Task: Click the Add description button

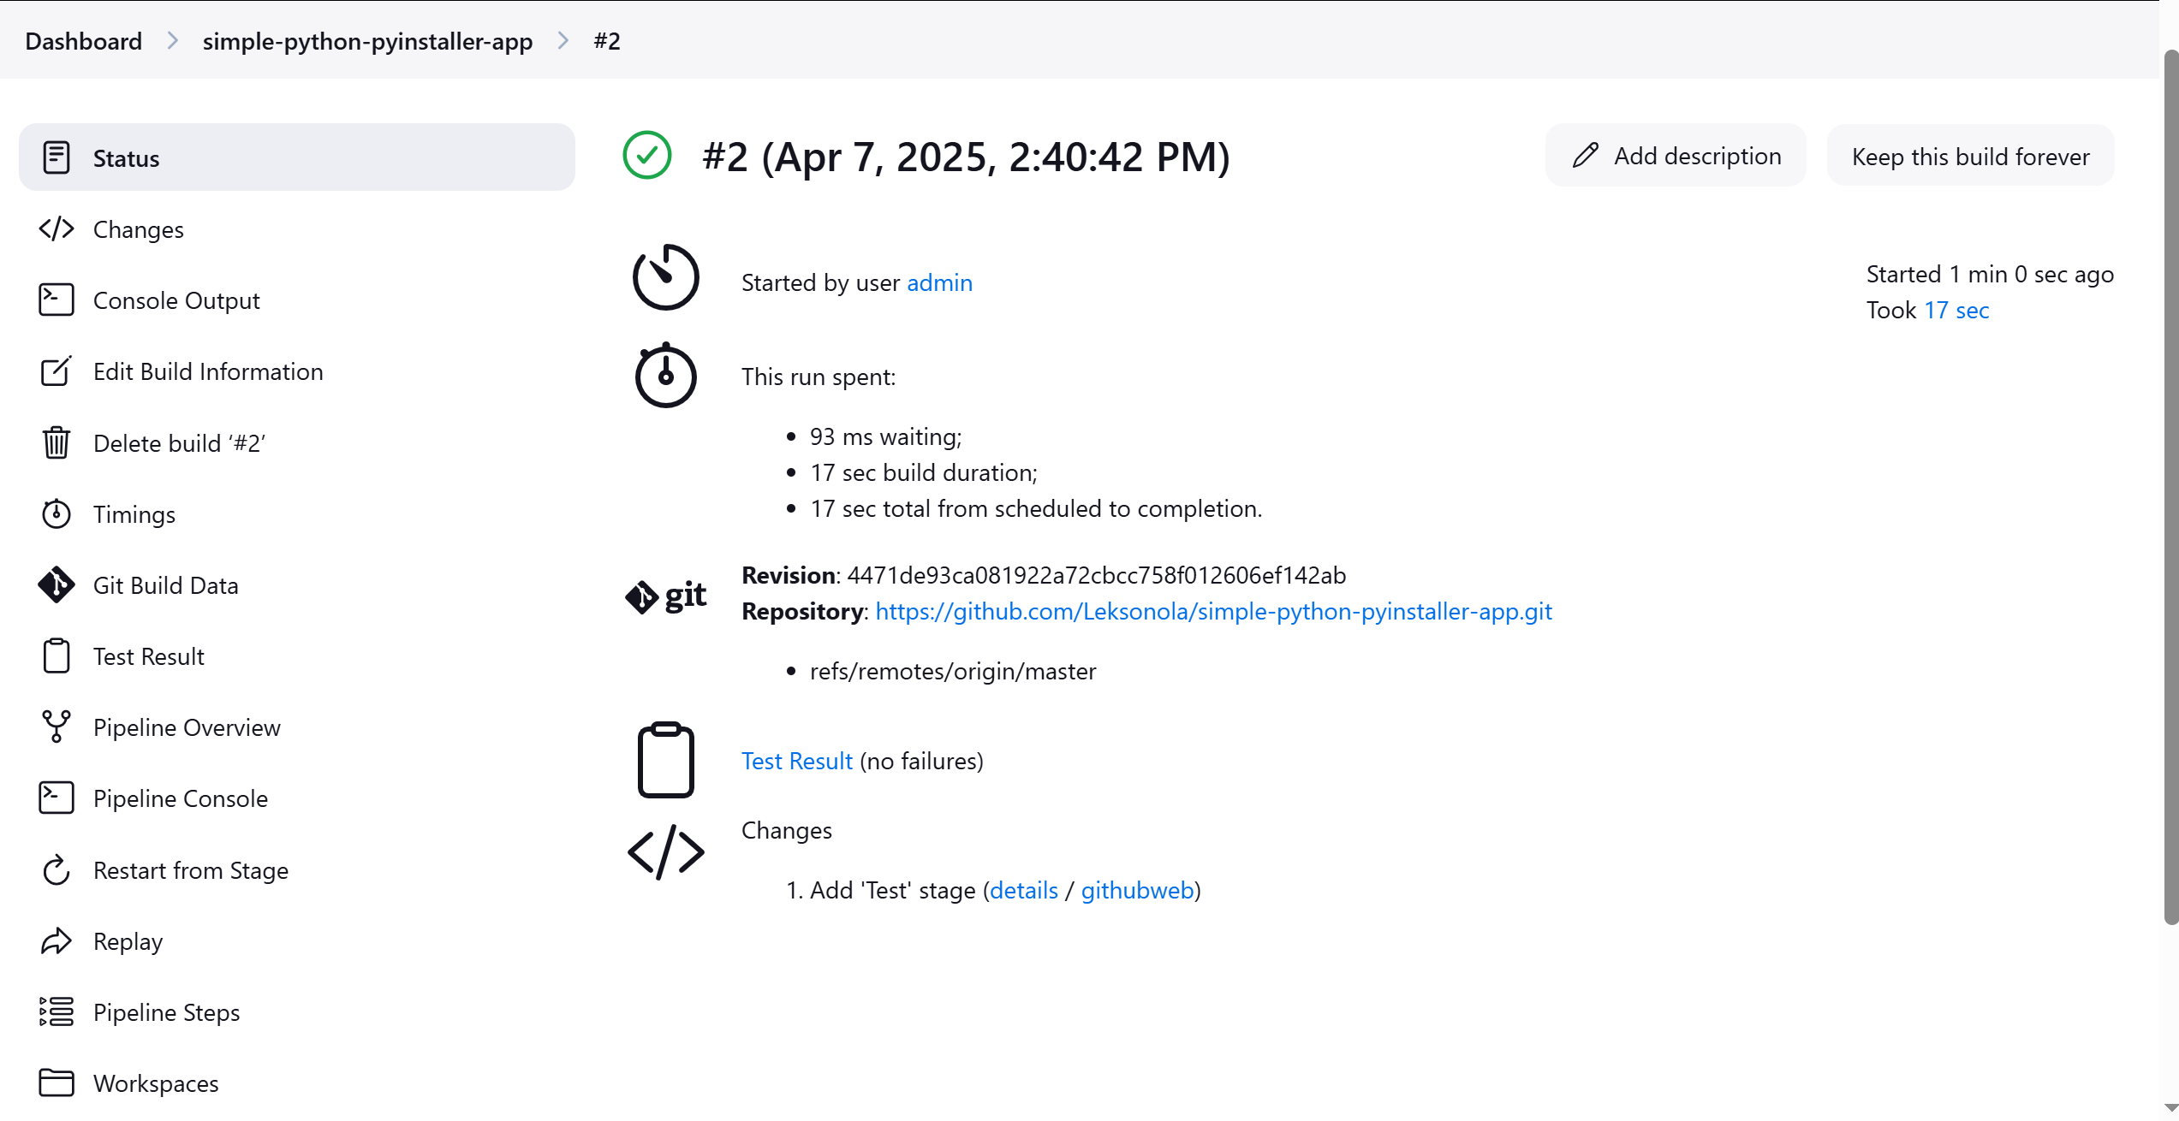Action: click(x=1676, y=156)
